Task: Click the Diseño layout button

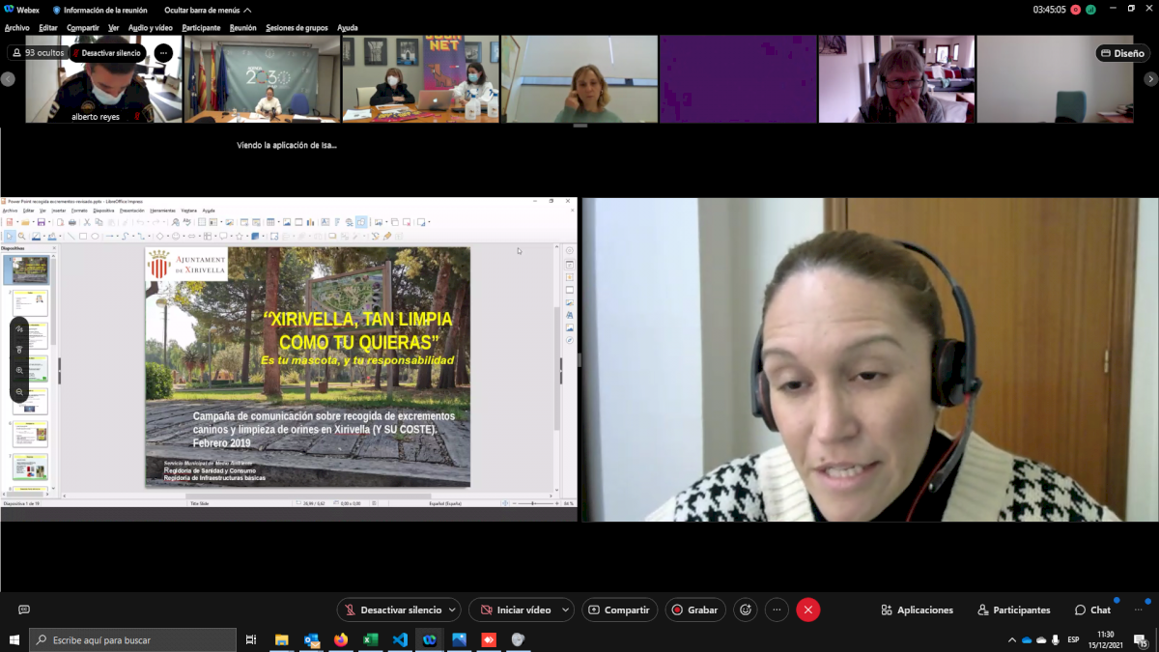Action: (x=1122, y=53)
